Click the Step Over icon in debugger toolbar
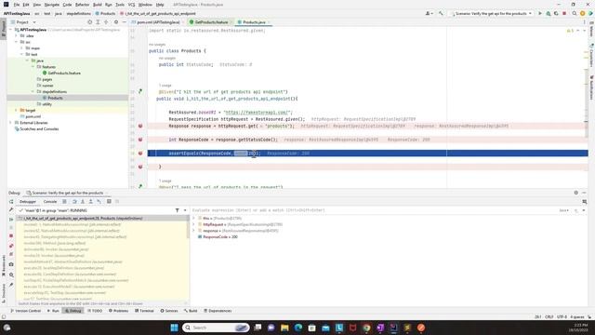 (74, 202)
